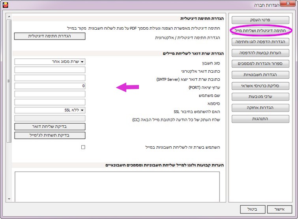This screenshot has height=219, width=298.
Task: Open ערכי מטבעות section
Action: click(x=261, y=97)
